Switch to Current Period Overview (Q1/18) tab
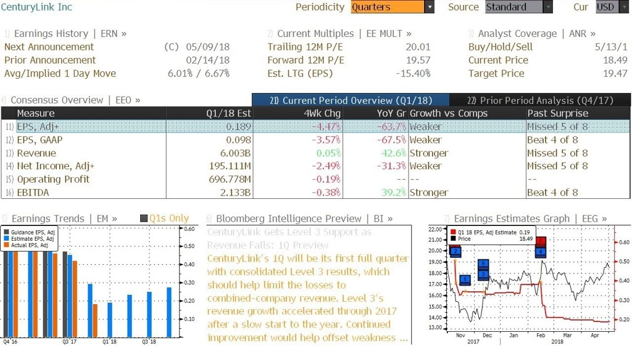This screenshot has width=632, height=346. pyautogui.click(x=351, y=100)
